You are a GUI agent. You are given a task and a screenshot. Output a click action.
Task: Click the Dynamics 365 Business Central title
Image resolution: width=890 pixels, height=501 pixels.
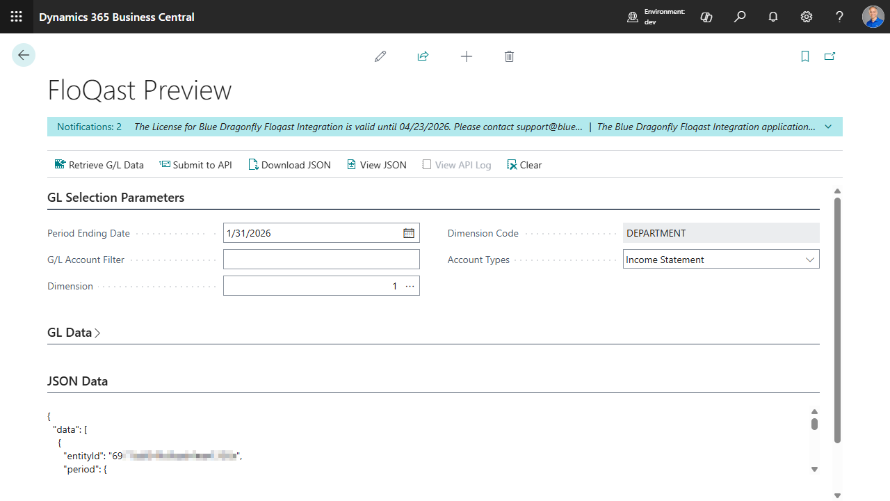[x=117, y=17]
